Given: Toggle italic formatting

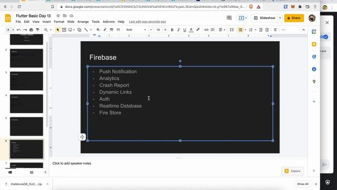Looking at the screenshot, I should 178,30.
